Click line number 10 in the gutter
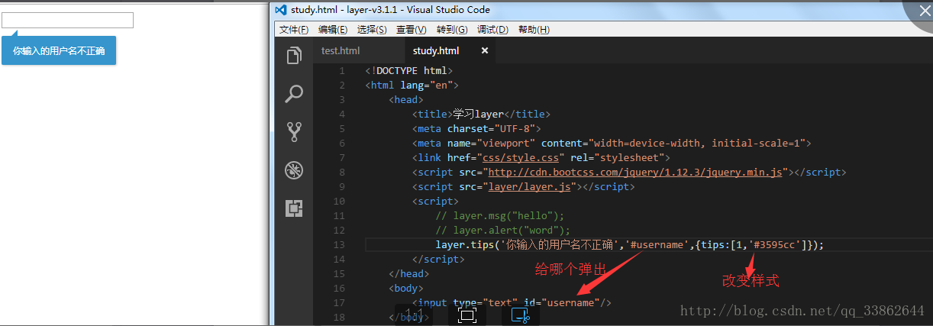 tap(339, 201)
